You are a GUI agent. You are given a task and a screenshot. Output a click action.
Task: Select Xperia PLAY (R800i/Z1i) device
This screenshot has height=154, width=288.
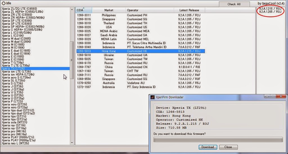(18, 137)
